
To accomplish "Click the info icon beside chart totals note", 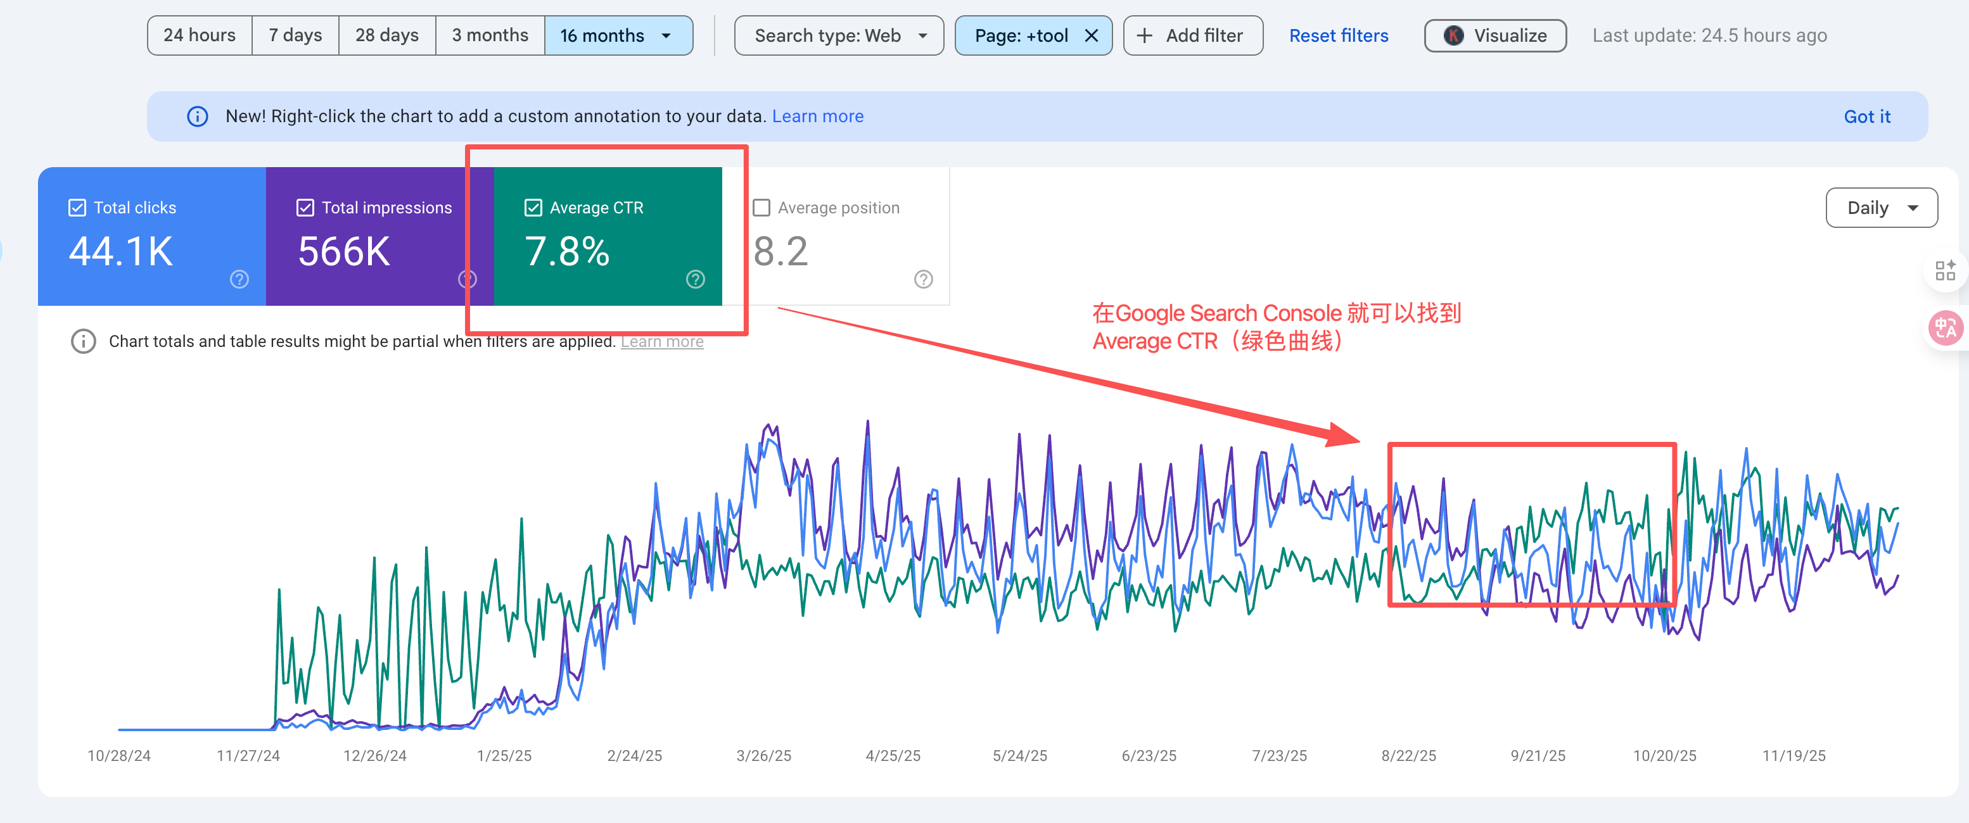I will tap(84, 341).
